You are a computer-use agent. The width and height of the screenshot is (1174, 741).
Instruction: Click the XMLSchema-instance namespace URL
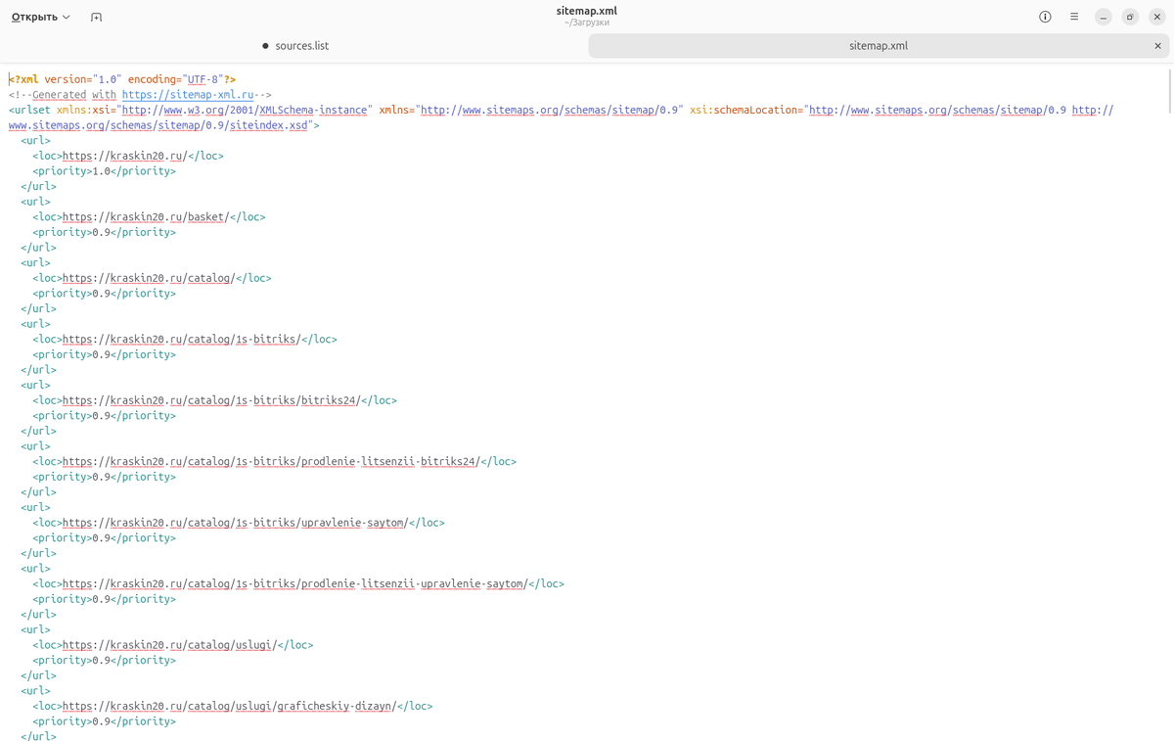(245, 111)
